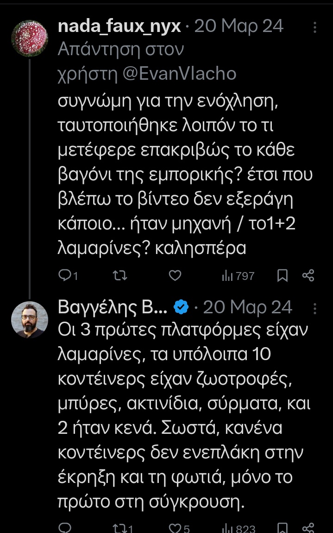Viewport: 333px width, 533px height.
Task: Open the Βαγγέλης Β... display name
Action: pyautogui.click(x=113, y=308)
